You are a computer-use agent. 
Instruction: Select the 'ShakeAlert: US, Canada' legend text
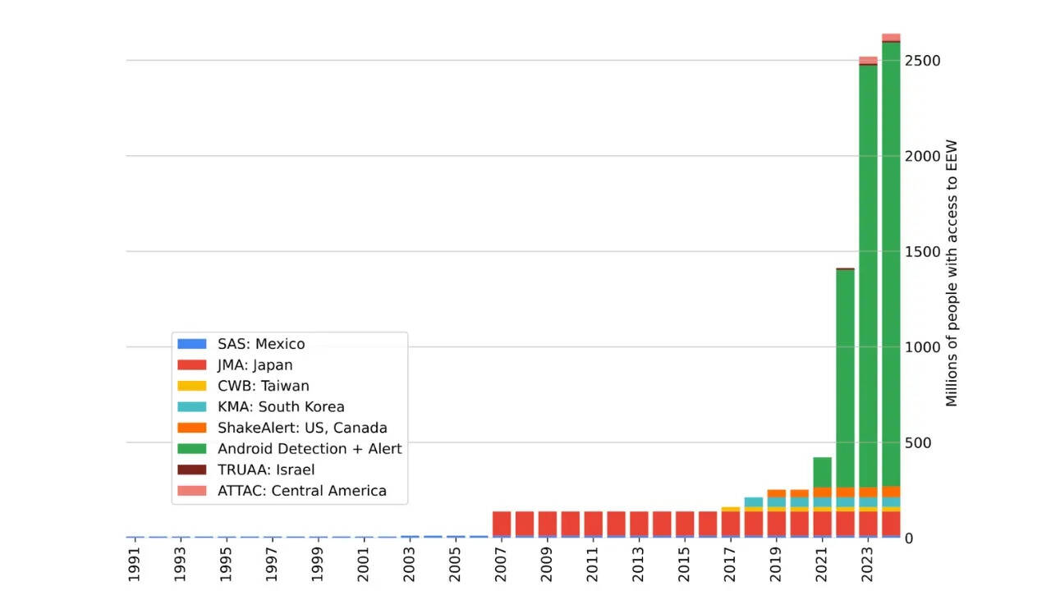[302, 428]
